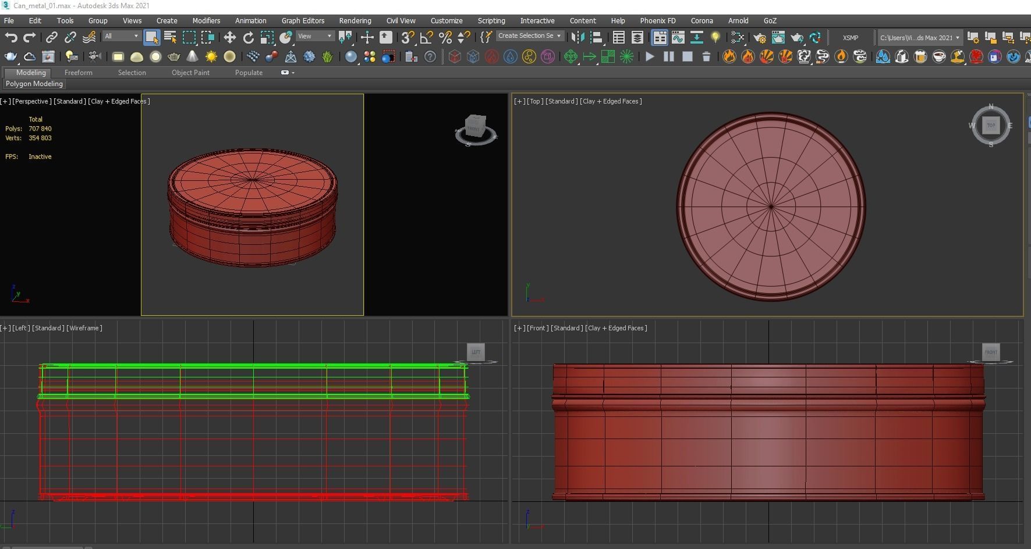1031x549 pixels.
Task: Click the Cone primitive icon
Action: (x=192, y=56)
